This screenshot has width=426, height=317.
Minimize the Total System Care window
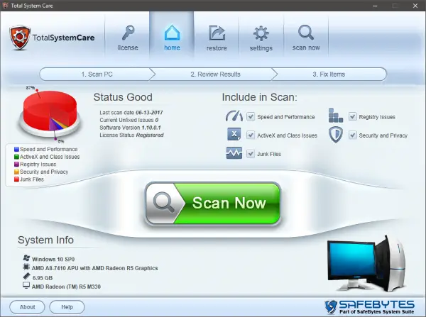[375, 6]
